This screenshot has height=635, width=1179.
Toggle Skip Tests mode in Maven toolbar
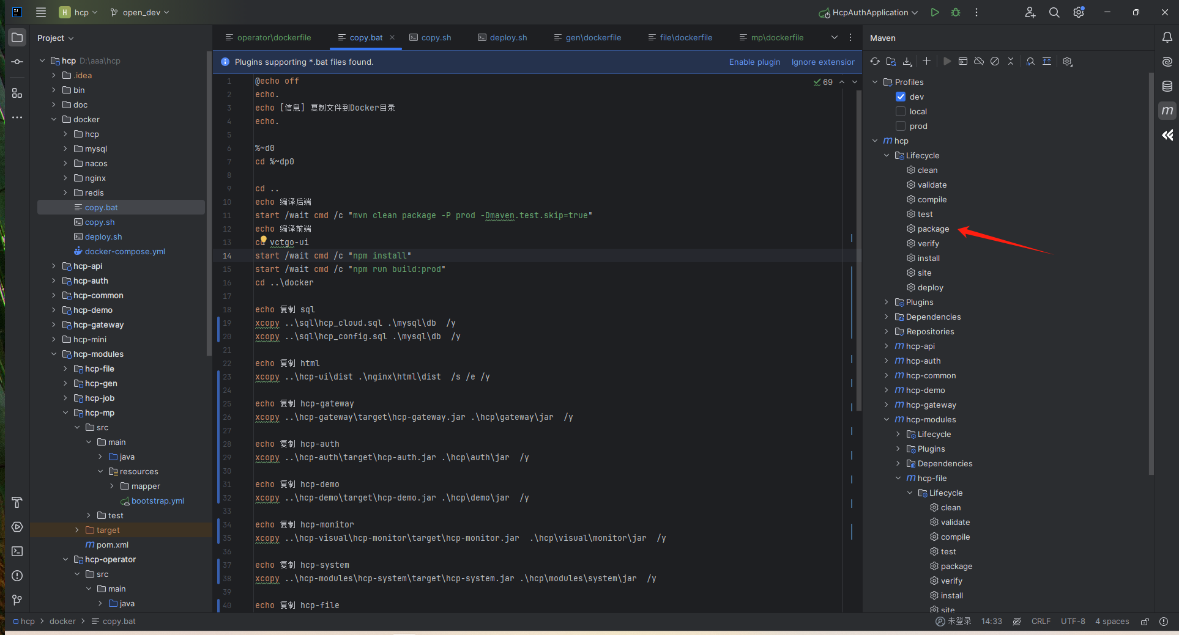(995, 61)
